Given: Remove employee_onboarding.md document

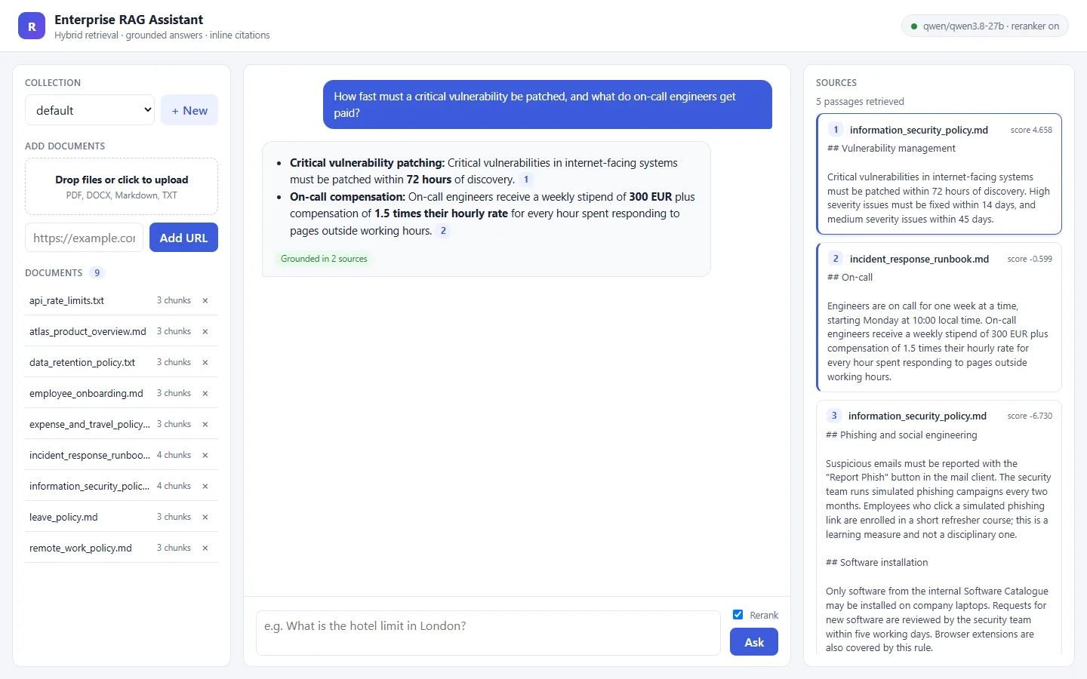Looking at the screenshot, I should pyautogui.click(x=205, y=393).
